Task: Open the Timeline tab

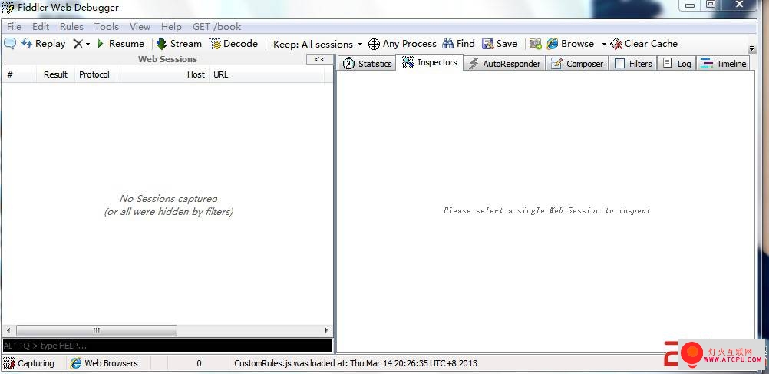Action: (724, 63)
